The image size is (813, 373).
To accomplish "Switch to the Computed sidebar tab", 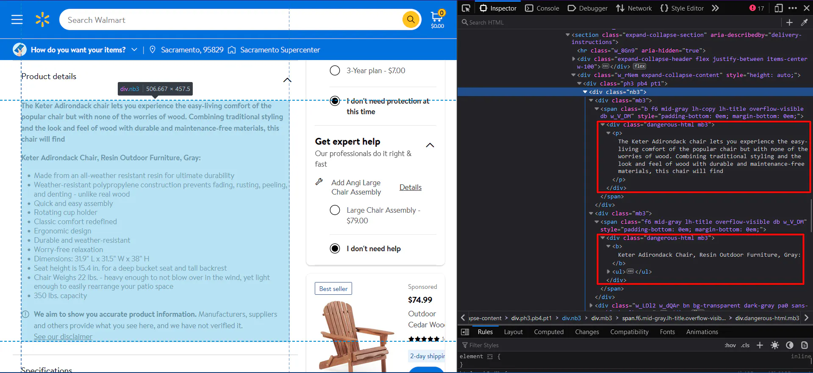I will [x=549, y=332].
